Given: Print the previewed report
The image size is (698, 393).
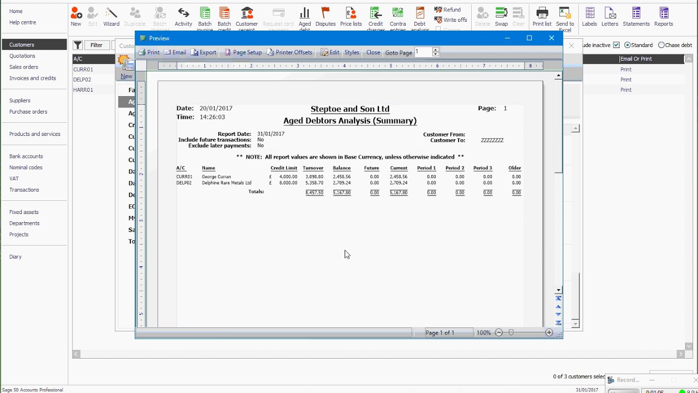Looking at the screenshot, I should coord(149,52).
